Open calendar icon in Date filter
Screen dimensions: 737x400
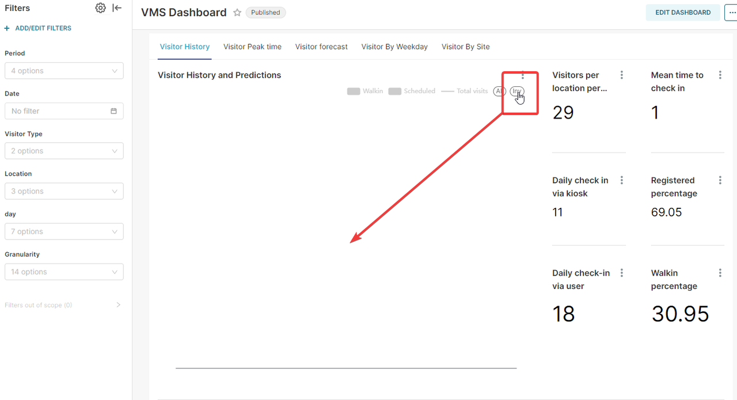point(114,111)
